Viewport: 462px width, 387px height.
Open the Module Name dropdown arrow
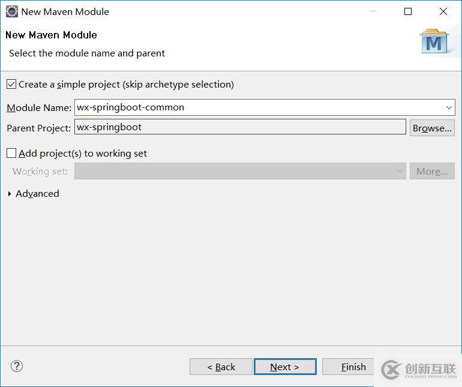point(449,107)
